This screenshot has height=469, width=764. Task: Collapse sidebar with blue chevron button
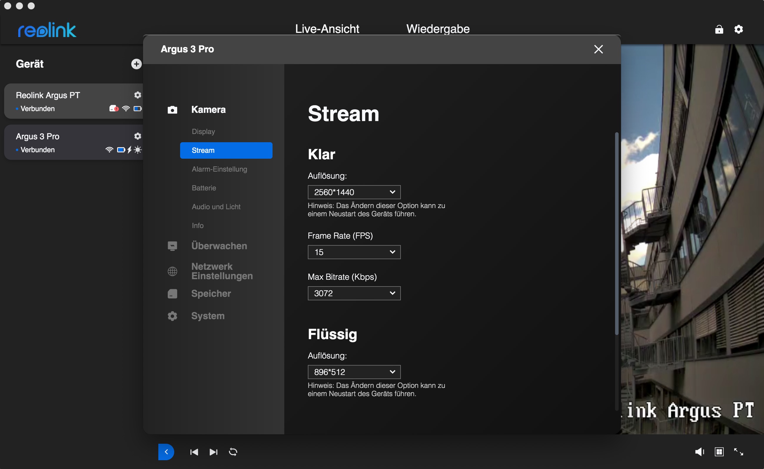click(166, 452)
